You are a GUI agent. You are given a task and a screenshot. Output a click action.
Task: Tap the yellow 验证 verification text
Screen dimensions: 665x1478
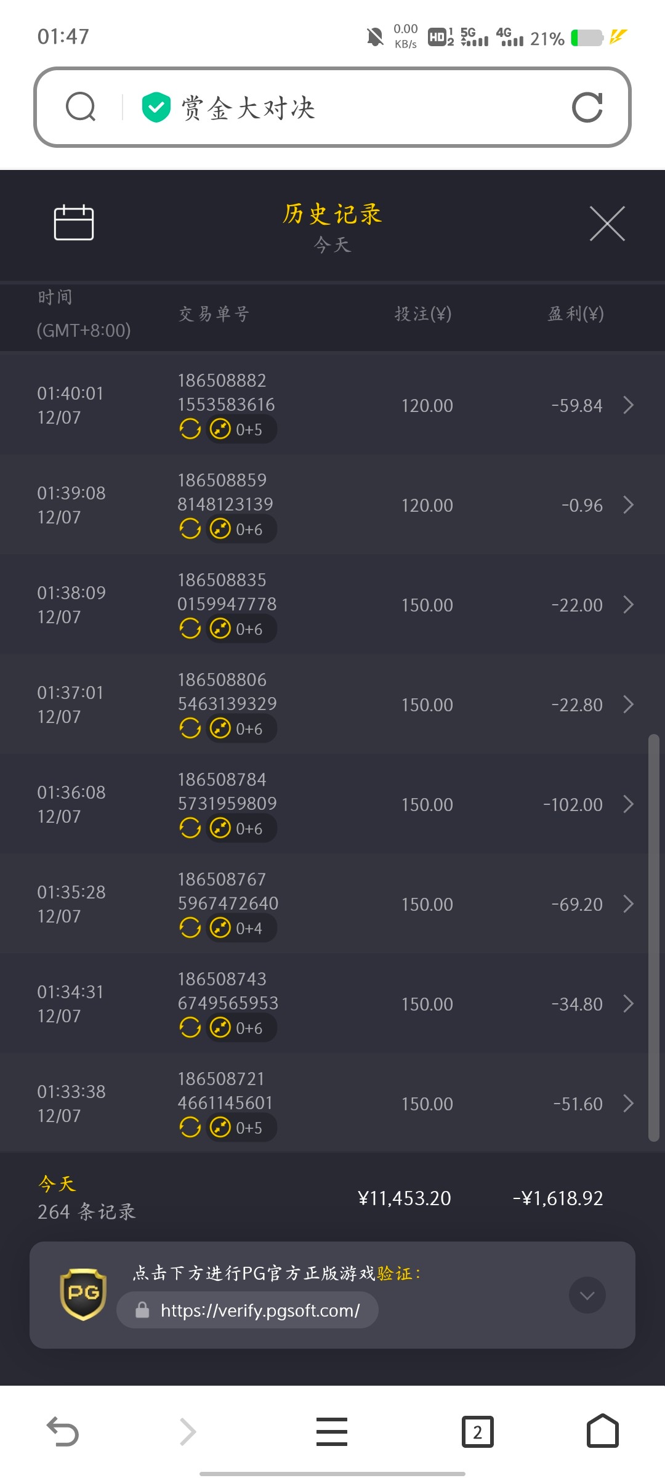tap(394, 1274)
